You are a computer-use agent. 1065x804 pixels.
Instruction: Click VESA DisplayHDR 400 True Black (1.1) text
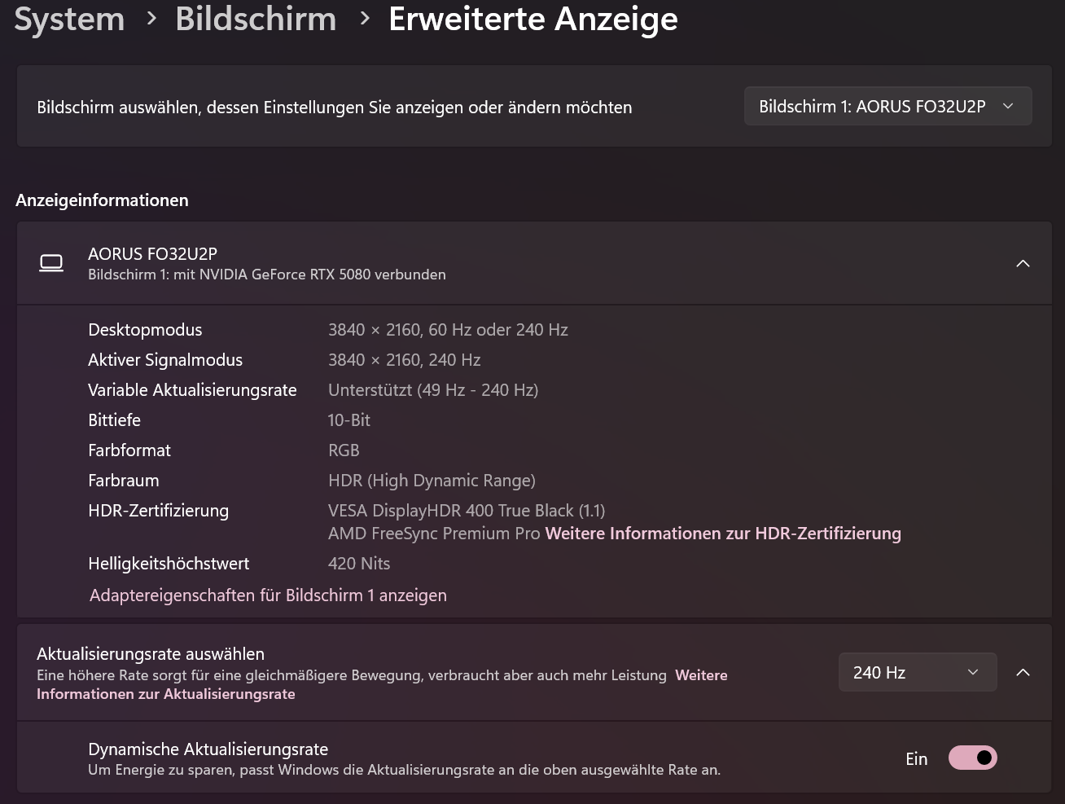click(467, 511)
